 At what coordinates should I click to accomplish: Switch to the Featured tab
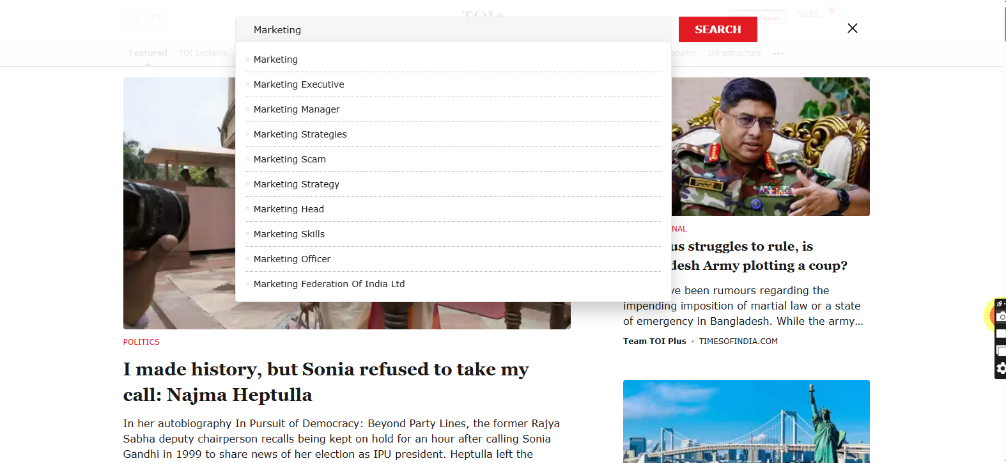[x=148, y=53]
